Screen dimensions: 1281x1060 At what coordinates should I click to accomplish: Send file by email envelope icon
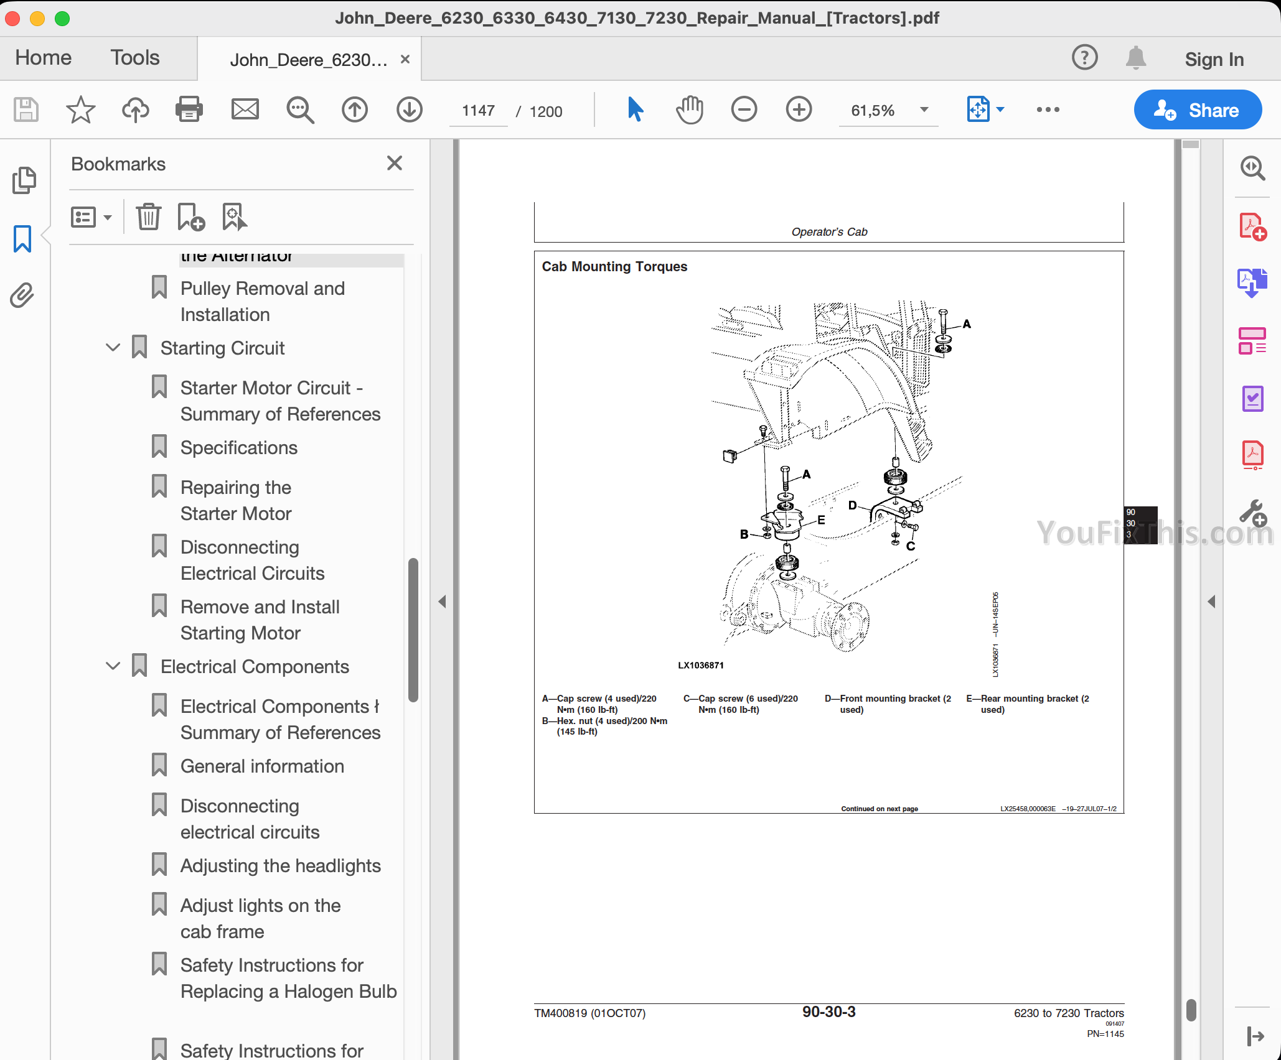click(245, 109)
